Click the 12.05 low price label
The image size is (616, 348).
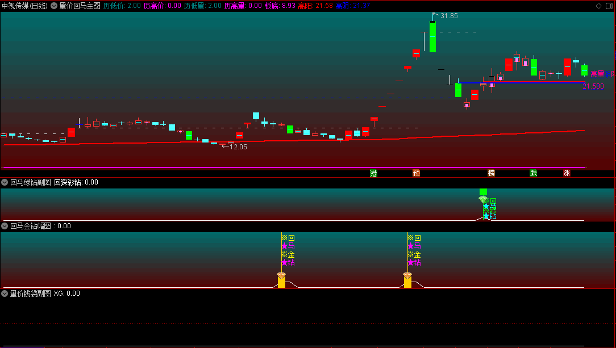click(239, 146)
